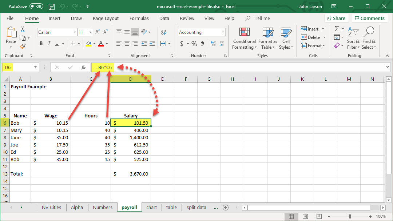Image resolution: width=393 pixels, height=221 pixels.
Task: Toggle Italic formatting
Action: click(50, 44)
